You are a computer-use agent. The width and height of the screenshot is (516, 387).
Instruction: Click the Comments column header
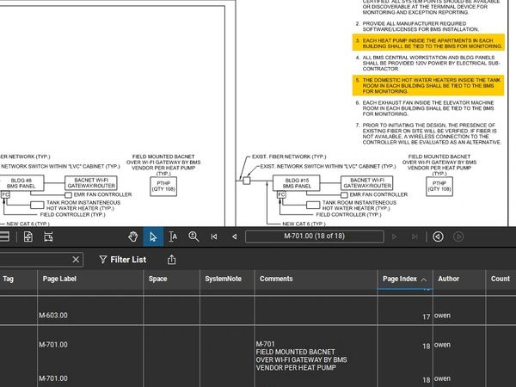[276, 279]
